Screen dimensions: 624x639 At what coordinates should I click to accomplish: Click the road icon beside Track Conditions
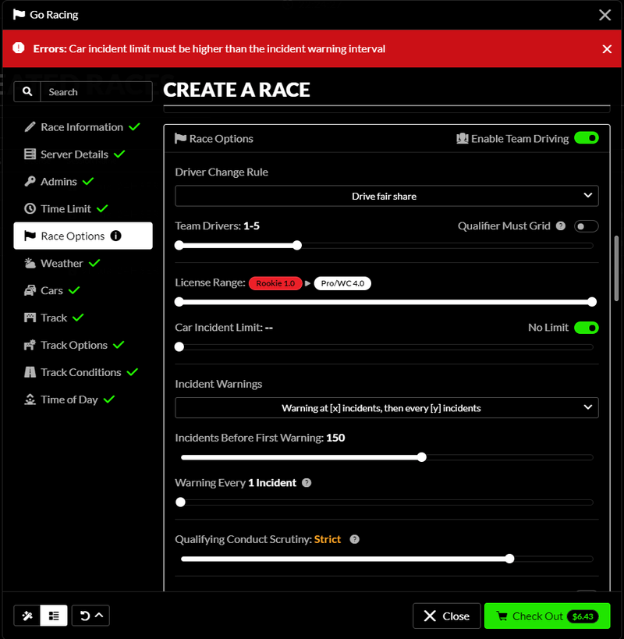point(30,372)
